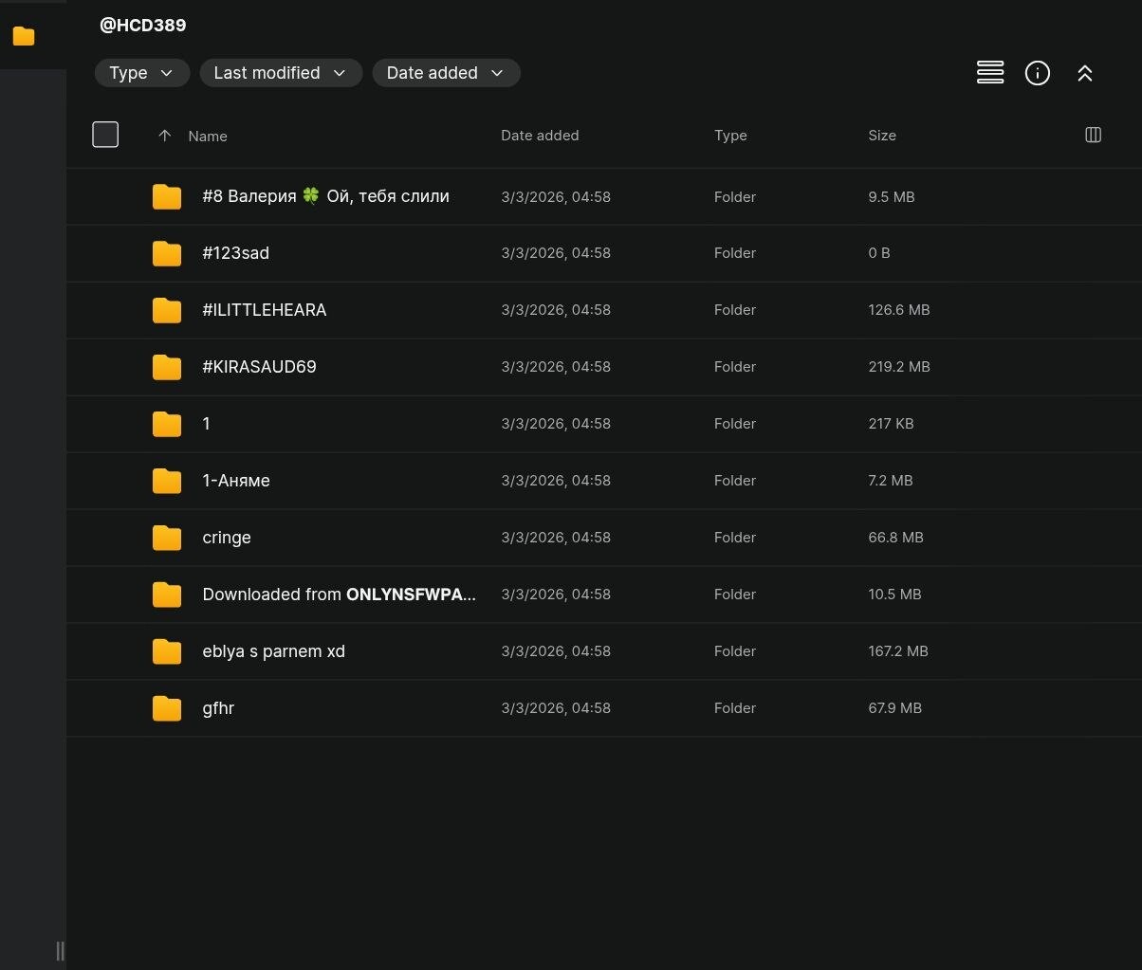This screenshot has width=1142, height=970.
Task: Open the Date added filter dropdown
Action: pos(445,73)
